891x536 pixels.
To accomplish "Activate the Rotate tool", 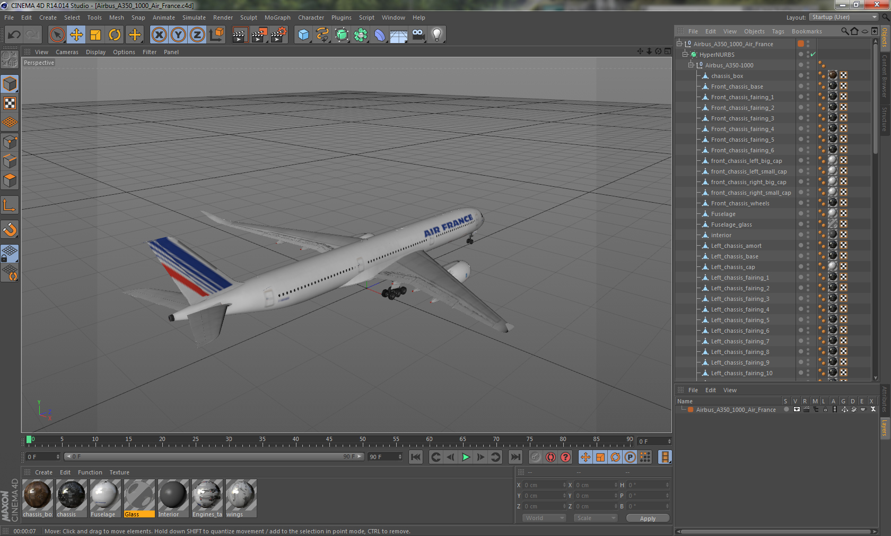I will [115, 35].
